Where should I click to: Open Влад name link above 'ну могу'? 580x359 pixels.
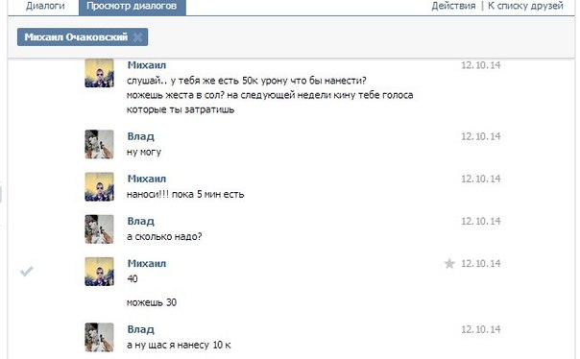[140, 136]
